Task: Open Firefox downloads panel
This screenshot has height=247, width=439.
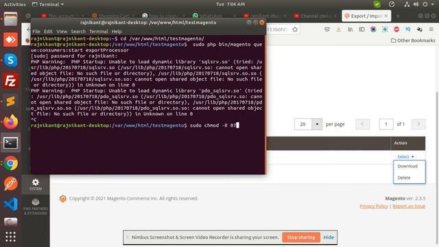Action: [338, 29]
